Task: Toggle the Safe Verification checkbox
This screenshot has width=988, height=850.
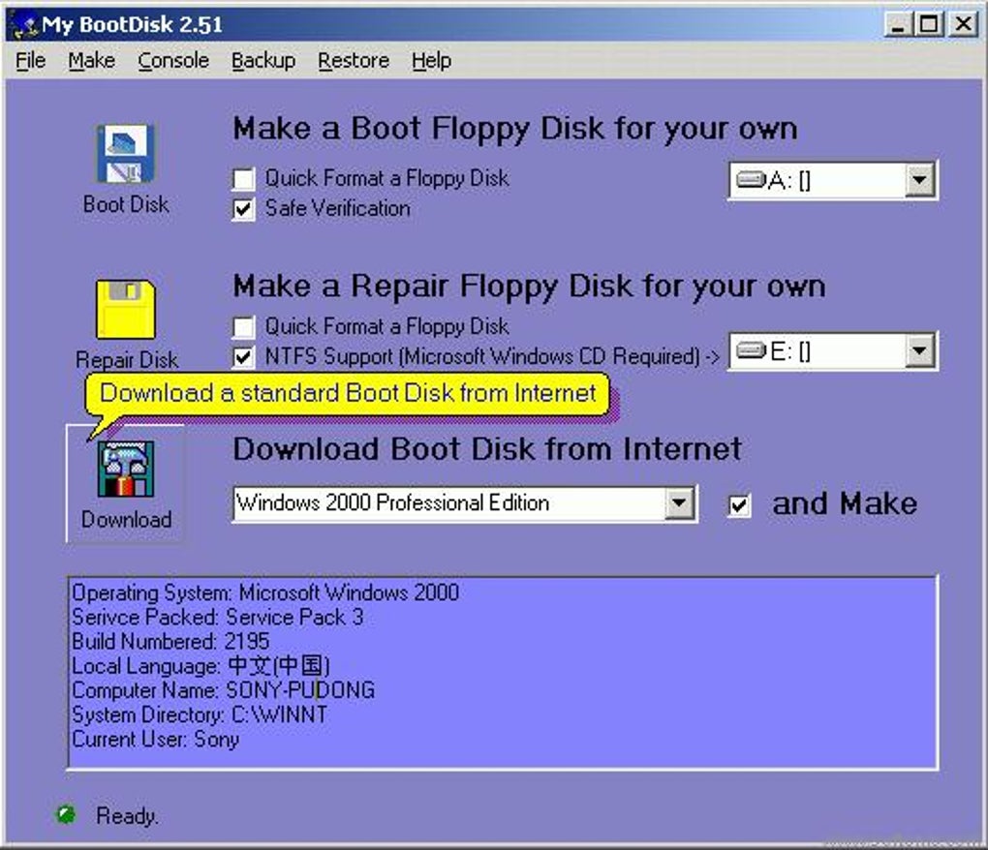Action: pyautogui.click(x=244, y=209)
